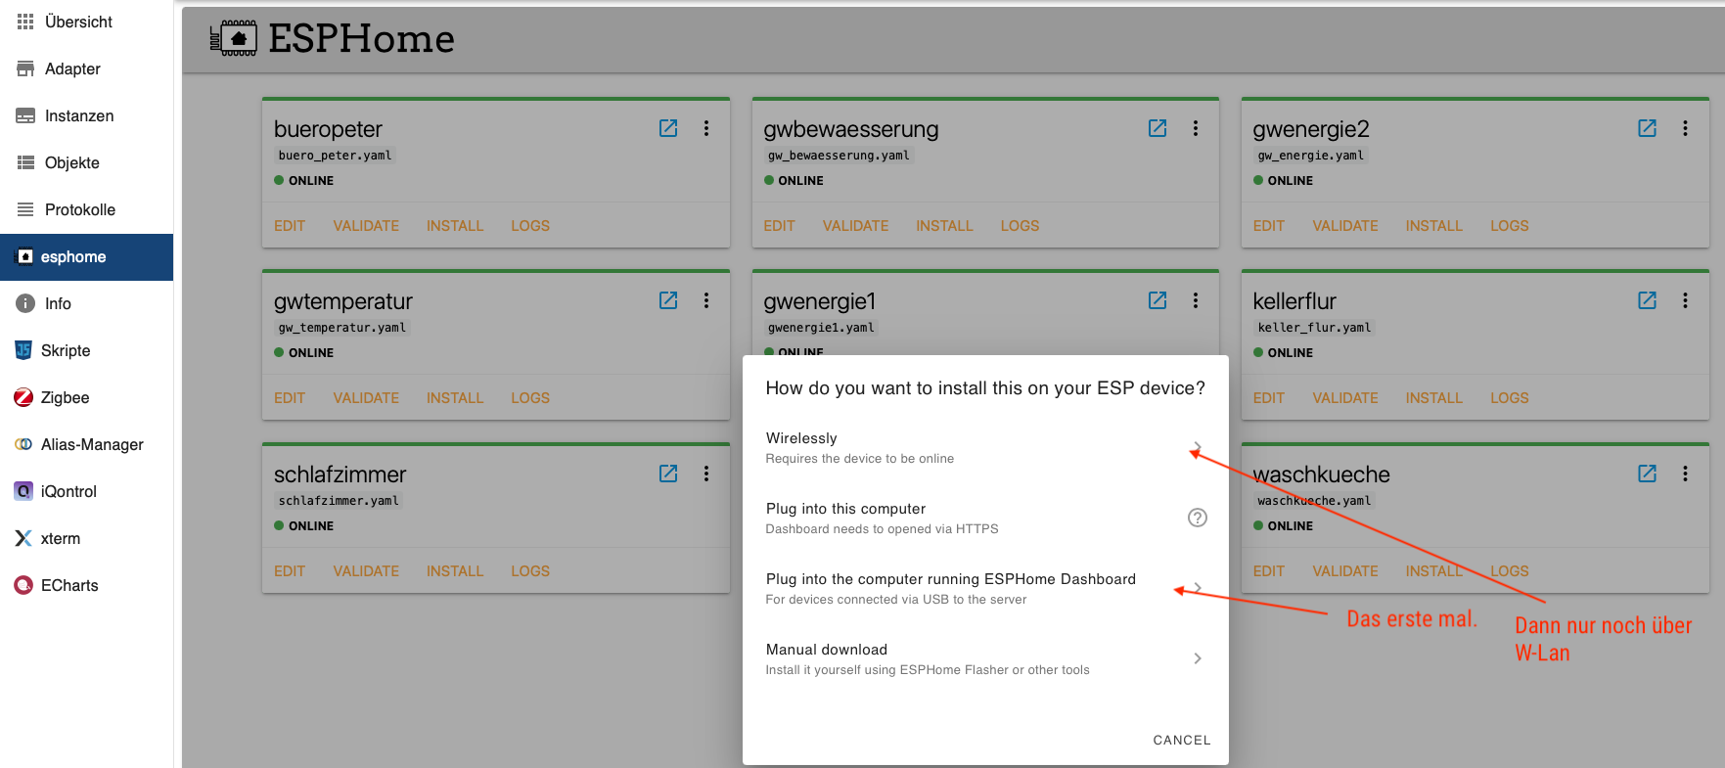Choose Plug into computer running ESPHome Dashboard
The height and width of the screenshot is (768, 1725).
click(x=985, y=588)
